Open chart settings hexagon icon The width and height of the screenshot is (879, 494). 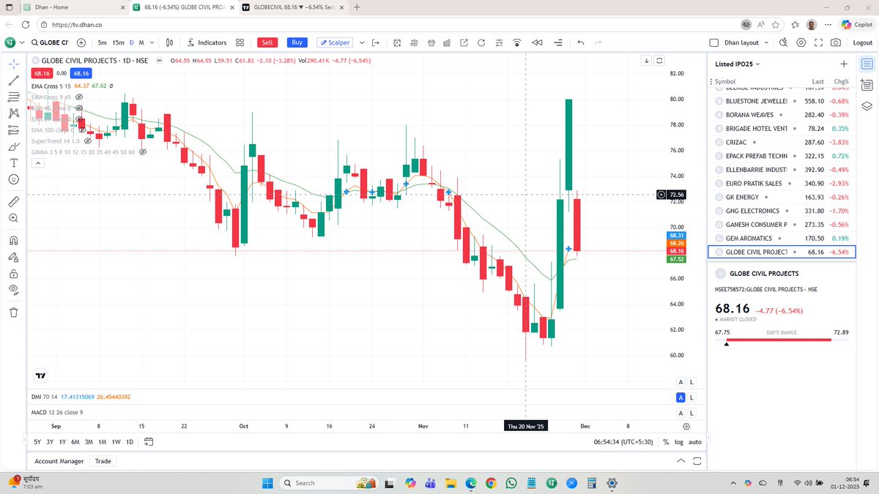click(x=801, y=42)
